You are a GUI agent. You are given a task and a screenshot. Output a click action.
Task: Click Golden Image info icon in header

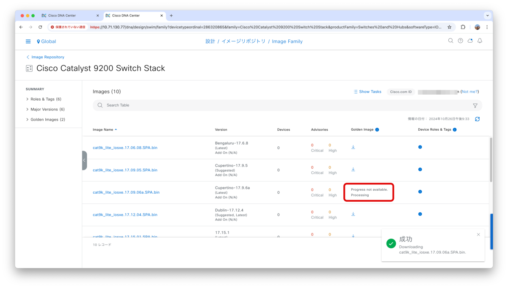[377, 130]
